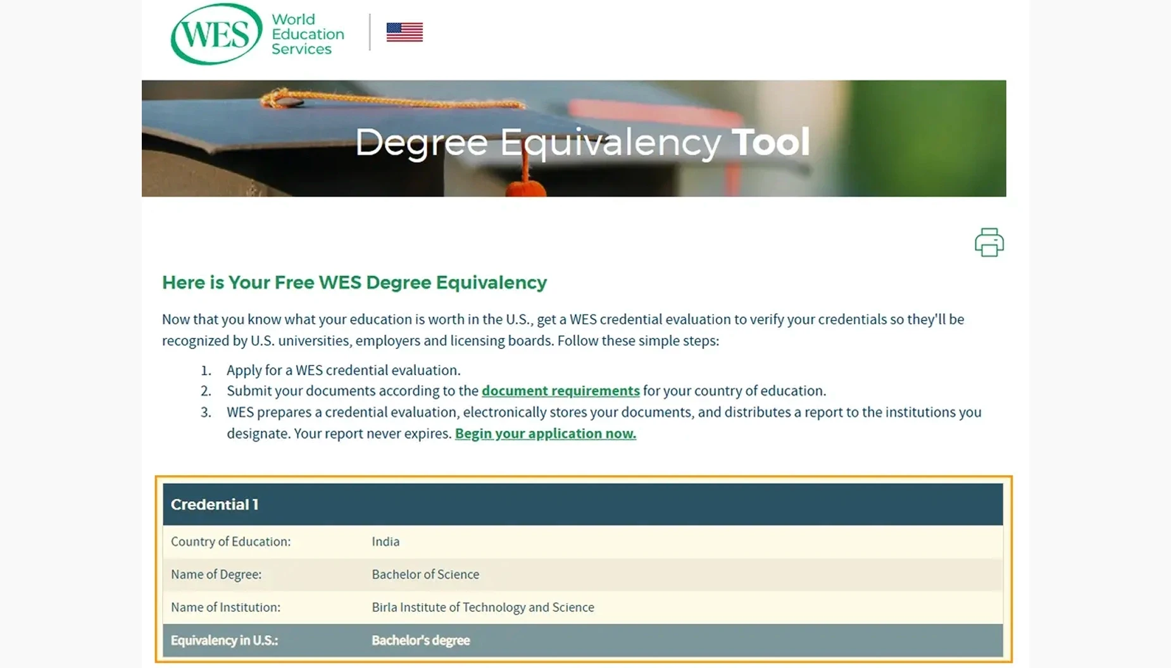The width and height of the screenshot is (1171, 668).
Task: Click Birla Institute of Technology and Science
Action: 483,607
